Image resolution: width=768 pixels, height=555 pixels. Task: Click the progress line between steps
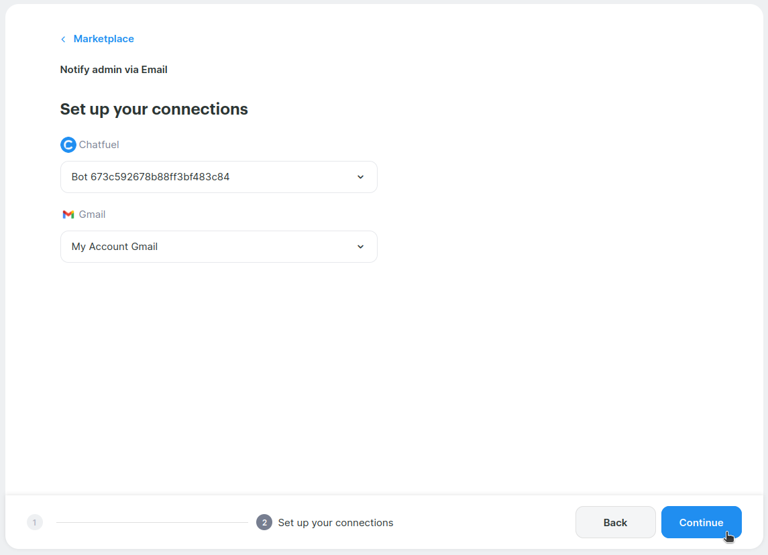[x=152, y=522]
